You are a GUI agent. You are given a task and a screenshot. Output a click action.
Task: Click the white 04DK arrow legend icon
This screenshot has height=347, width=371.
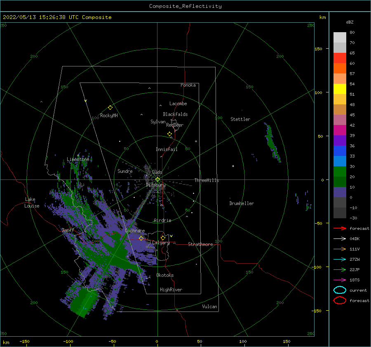point(340,239)
